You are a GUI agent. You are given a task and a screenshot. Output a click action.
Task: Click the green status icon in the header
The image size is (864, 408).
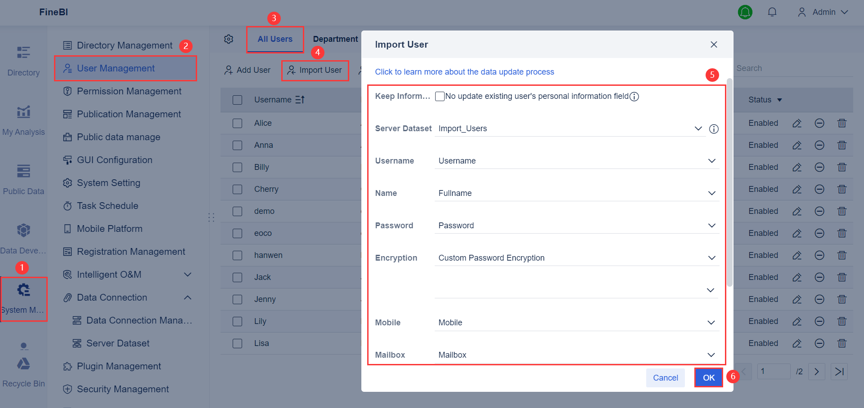point(745,12)
